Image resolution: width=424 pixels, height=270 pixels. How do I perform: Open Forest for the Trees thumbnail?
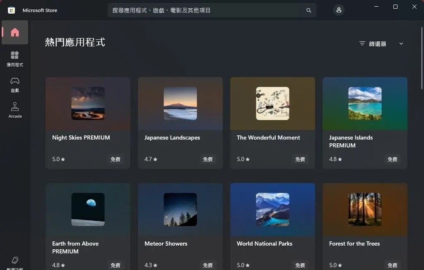pyautogui.click(x=365, y=210)
